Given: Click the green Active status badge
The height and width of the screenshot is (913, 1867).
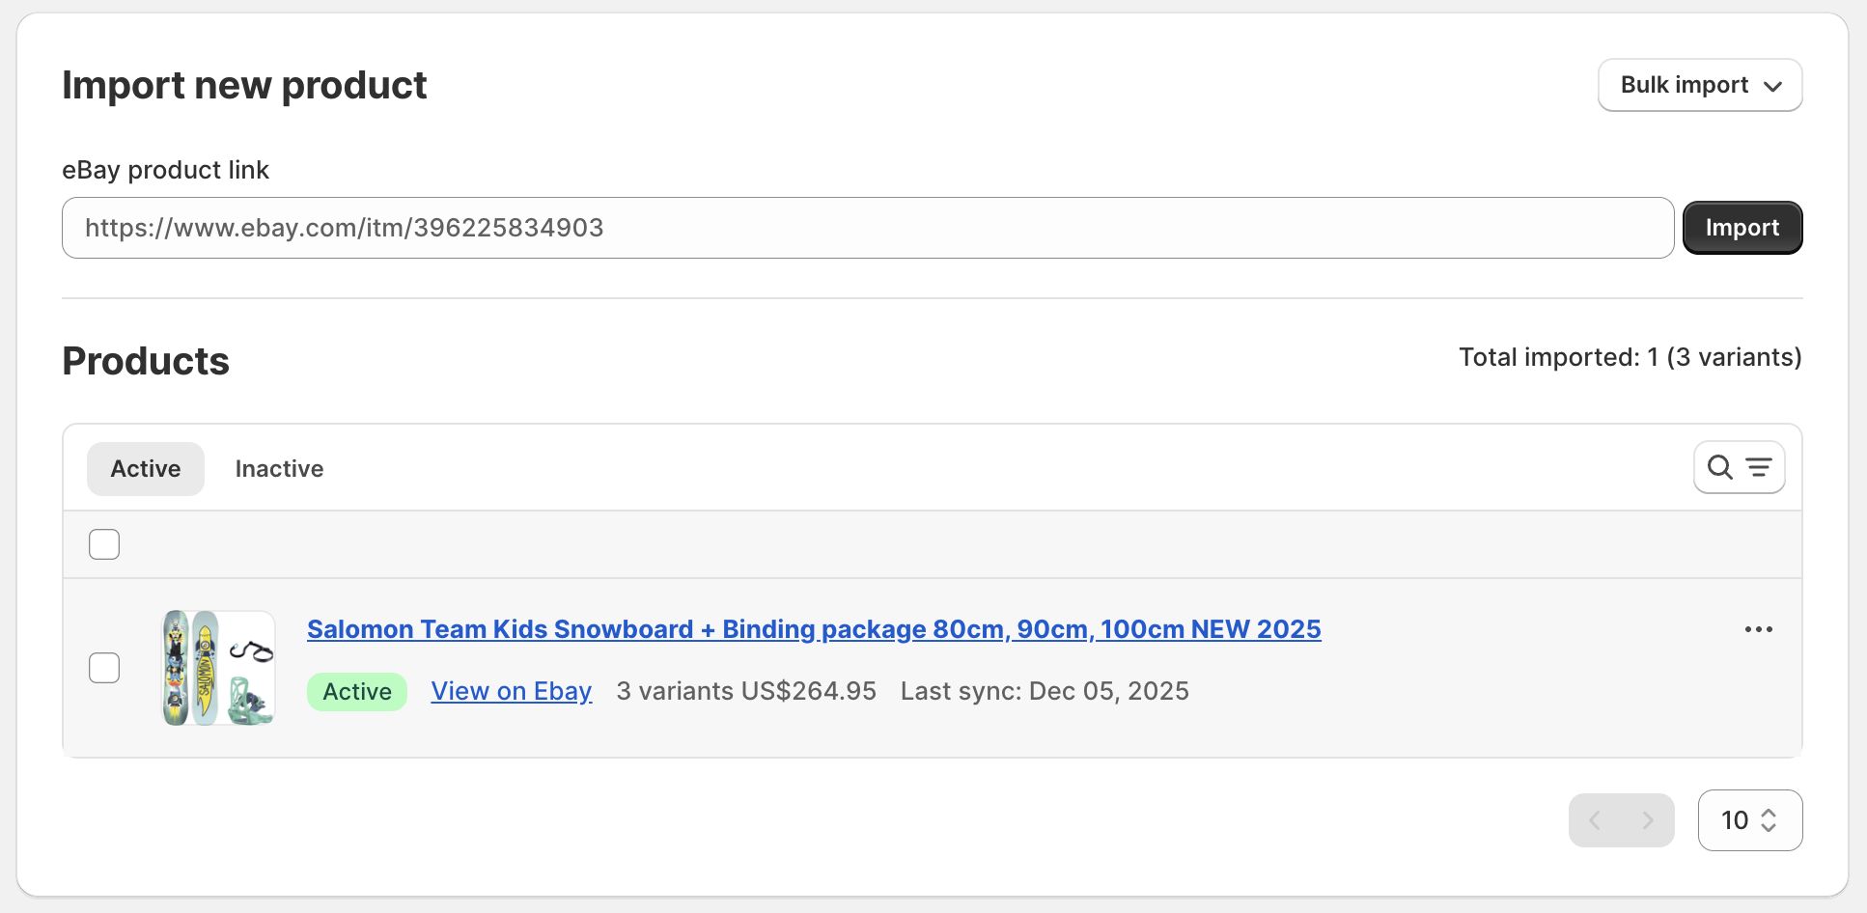Looking at the screenshot, I should click(357, 692).
